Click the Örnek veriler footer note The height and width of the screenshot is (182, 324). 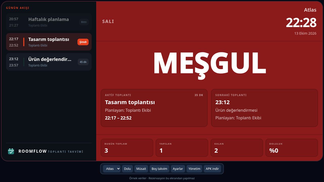point(162,178)
